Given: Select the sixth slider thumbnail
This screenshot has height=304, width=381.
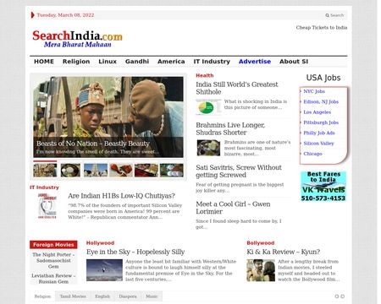Looking at the screenshot, I should [x=172, y=170].
